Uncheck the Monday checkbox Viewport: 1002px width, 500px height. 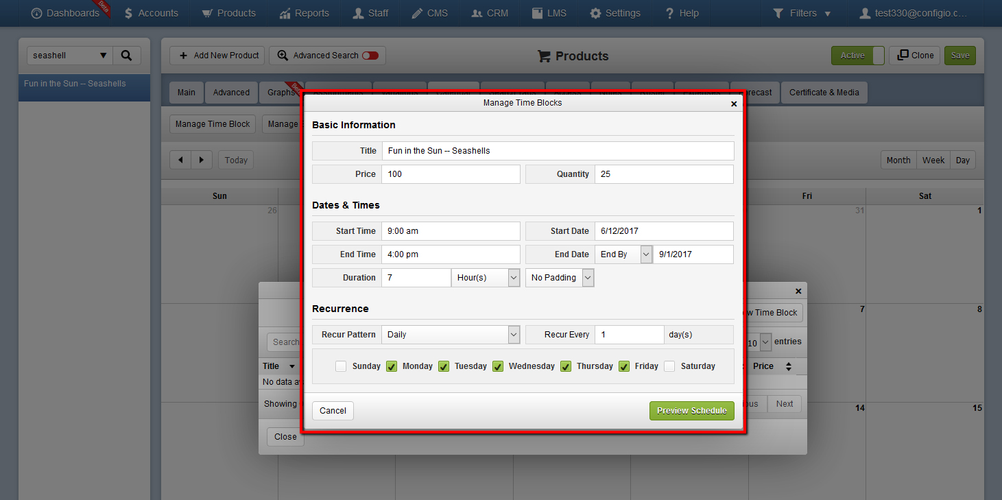pos(392,366)
